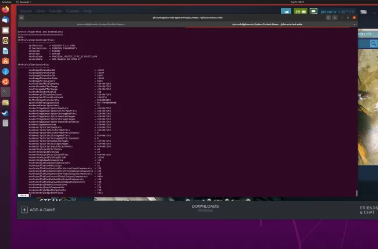Open the Steam menu in menu bar

coord(26,11)
